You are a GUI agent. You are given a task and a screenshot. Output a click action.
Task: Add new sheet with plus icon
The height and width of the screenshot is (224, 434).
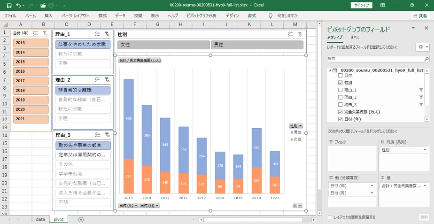pos(81,219)
